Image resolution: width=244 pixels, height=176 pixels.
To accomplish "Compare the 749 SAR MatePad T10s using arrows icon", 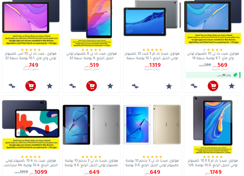I will point(12,86).
